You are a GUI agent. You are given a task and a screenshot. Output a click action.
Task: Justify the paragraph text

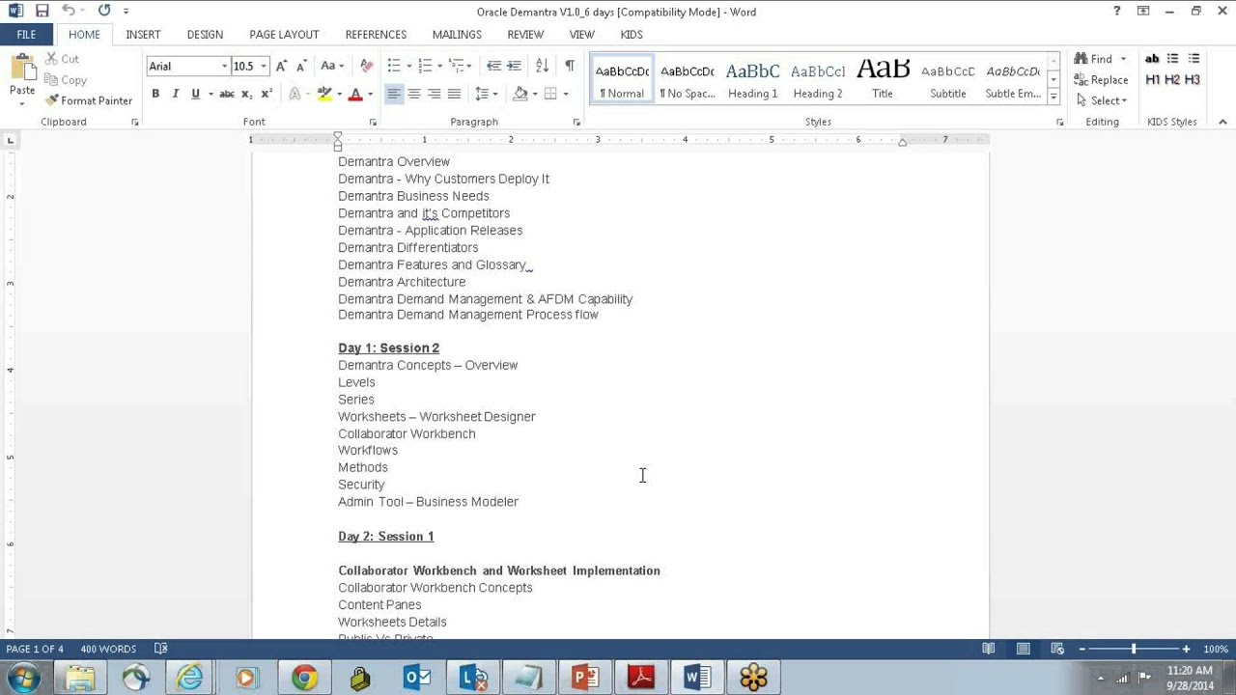(454, 94)
